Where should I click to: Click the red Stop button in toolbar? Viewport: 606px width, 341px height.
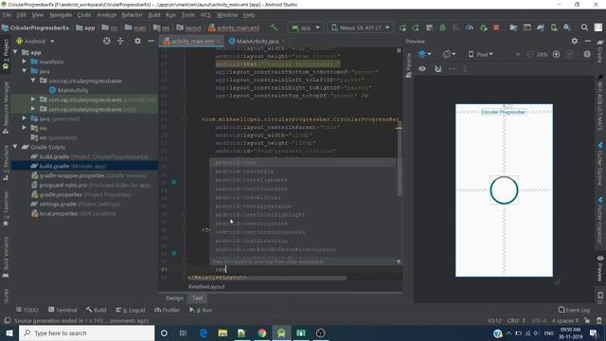[496, 27]
